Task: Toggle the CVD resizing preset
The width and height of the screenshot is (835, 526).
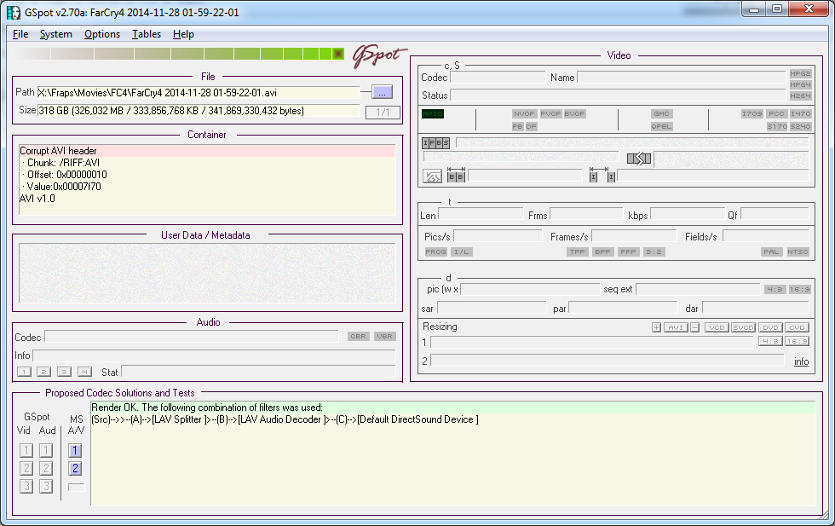Action: pos(798,327)
